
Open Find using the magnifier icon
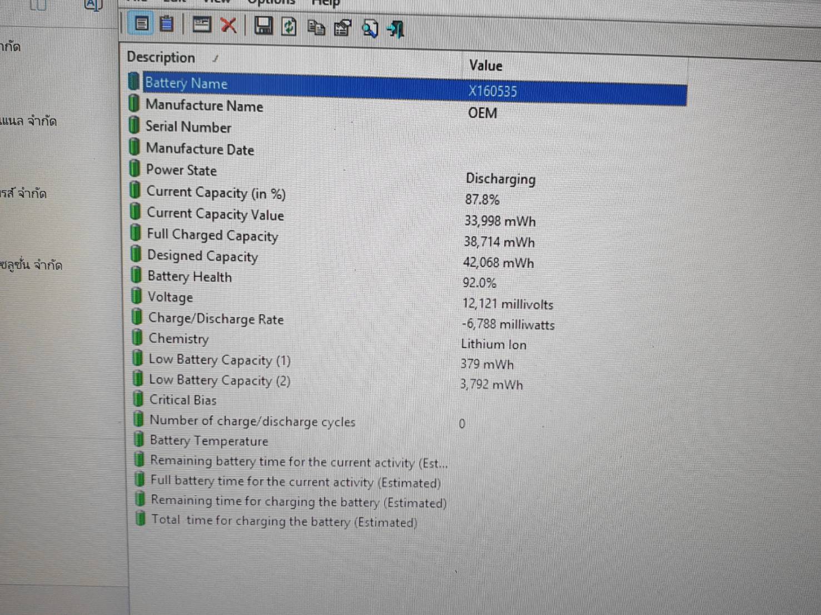tap(370, 28)
